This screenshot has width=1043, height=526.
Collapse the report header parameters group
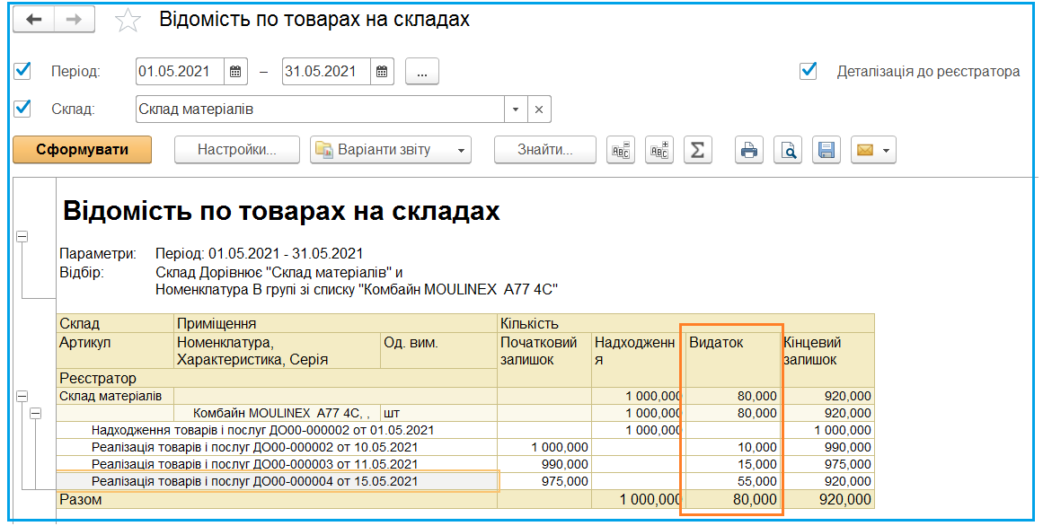click(x=22, y=236)
